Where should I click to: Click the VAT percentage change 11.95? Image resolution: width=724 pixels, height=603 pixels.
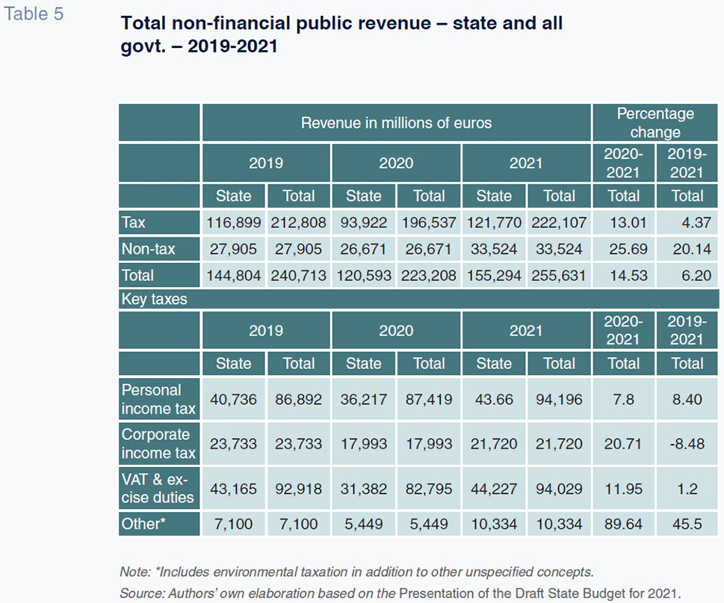click(623, 489)
